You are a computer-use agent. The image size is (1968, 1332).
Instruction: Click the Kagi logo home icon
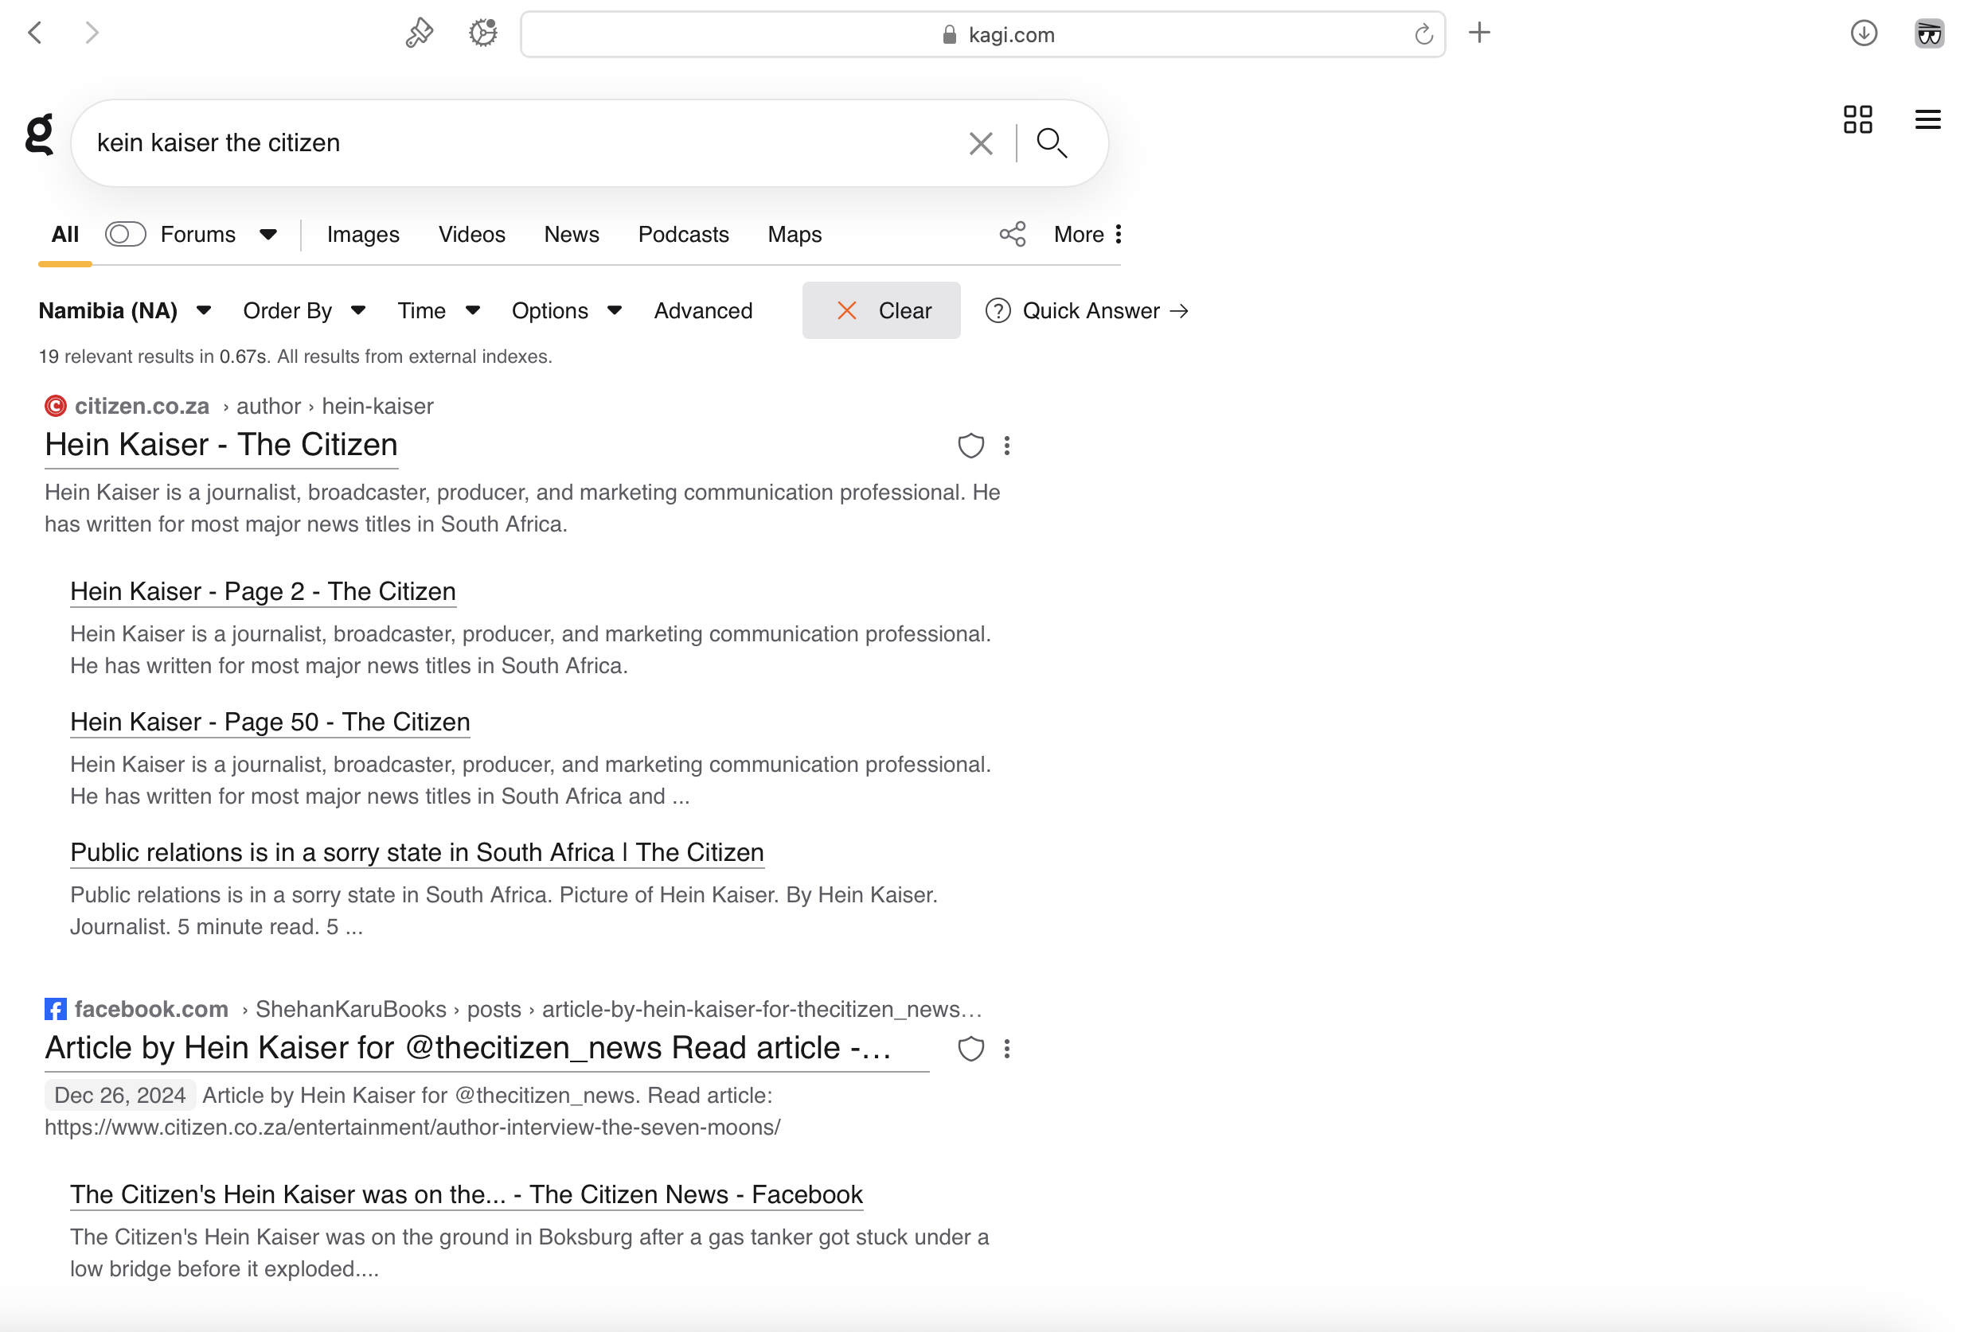39,135
